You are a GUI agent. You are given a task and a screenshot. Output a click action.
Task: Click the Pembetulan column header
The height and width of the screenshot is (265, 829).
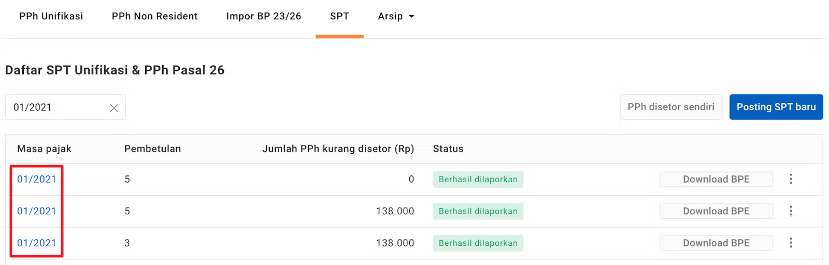coord(152,149)
